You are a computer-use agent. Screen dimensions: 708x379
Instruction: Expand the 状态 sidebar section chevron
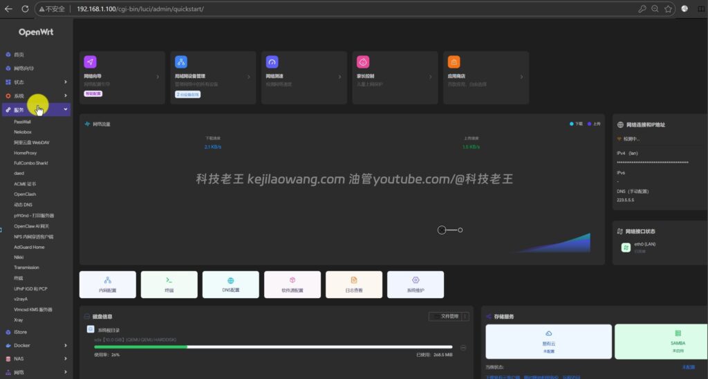coord(66,82)
